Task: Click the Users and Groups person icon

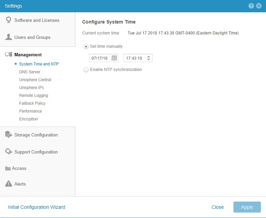Action: pos(9,37)
